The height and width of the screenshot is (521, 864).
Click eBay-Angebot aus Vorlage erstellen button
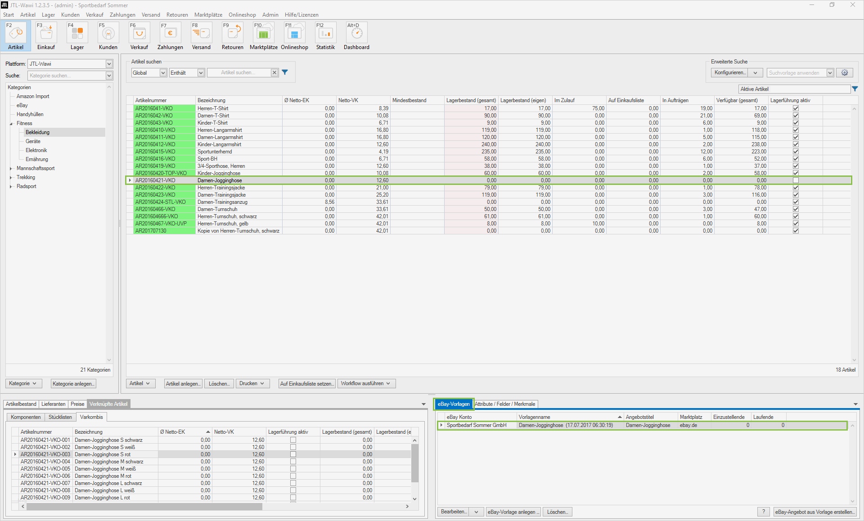(814, 512)
